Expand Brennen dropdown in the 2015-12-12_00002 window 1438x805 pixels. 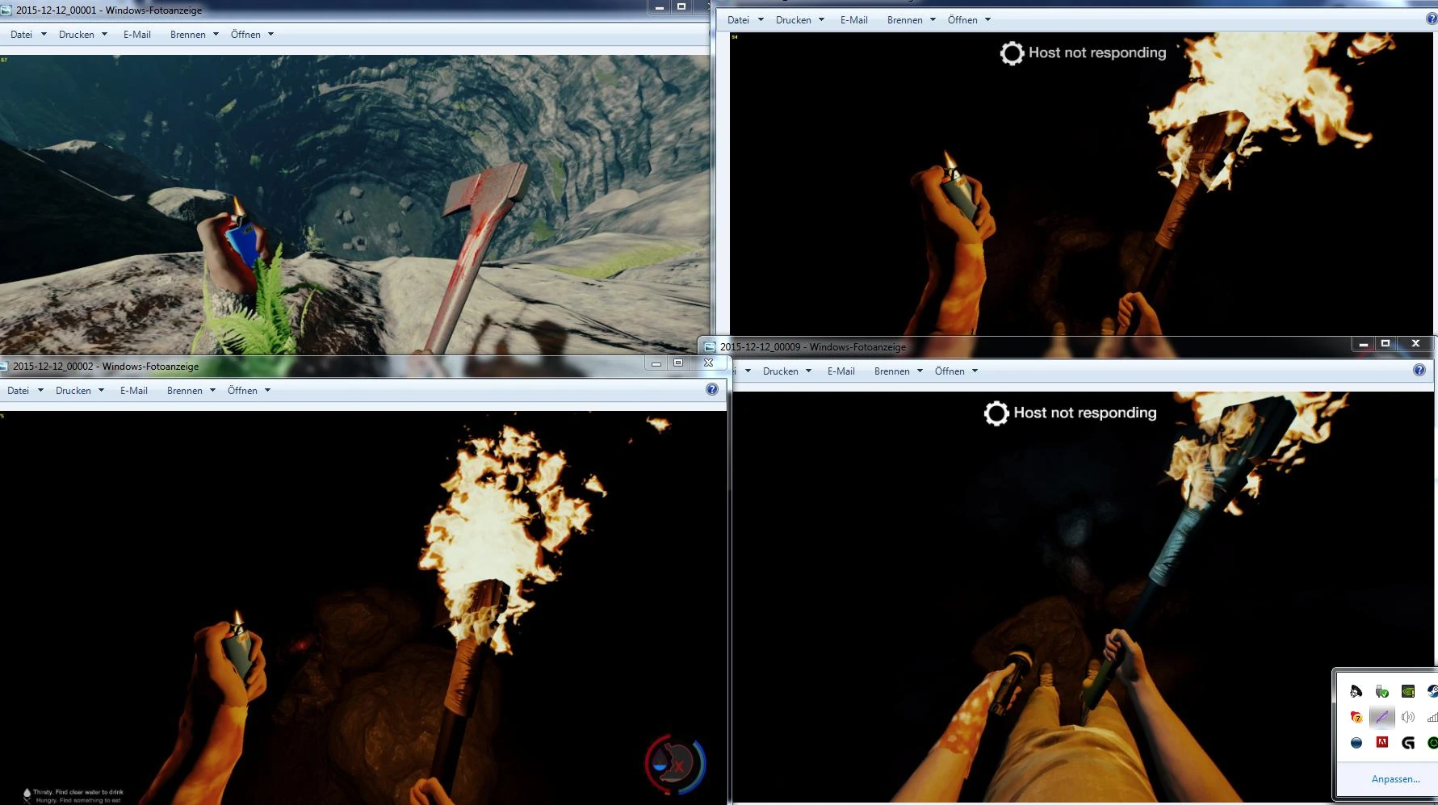[191, 391]
